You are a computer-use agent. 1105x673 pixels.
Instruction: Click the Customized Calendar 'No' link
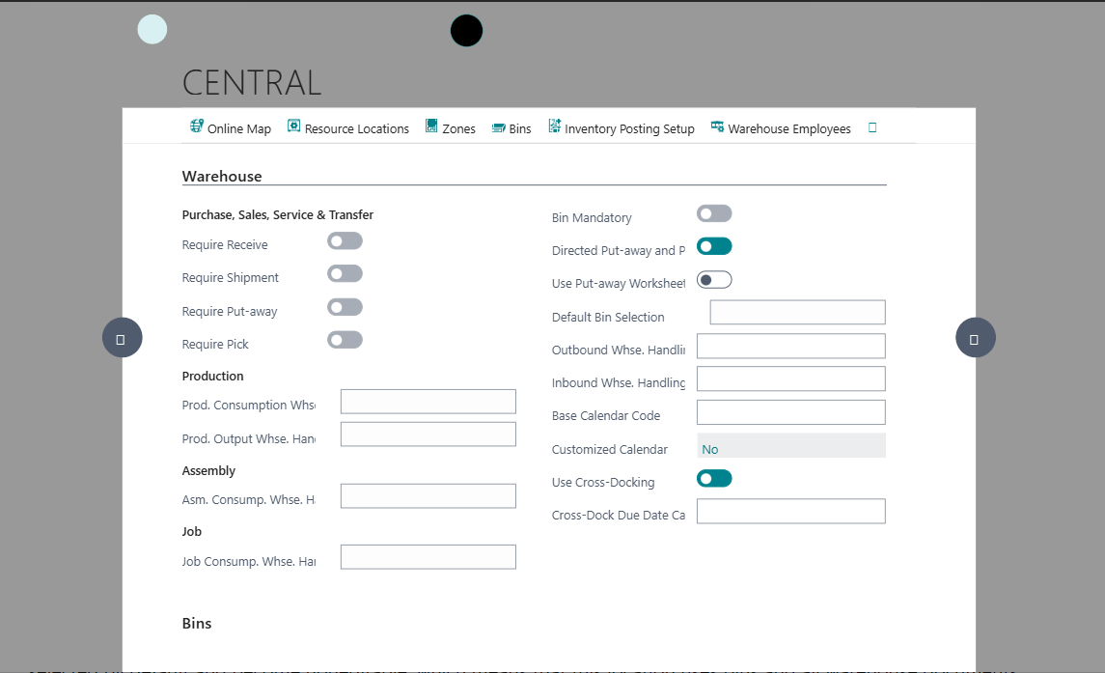click(x=710, y=450)
